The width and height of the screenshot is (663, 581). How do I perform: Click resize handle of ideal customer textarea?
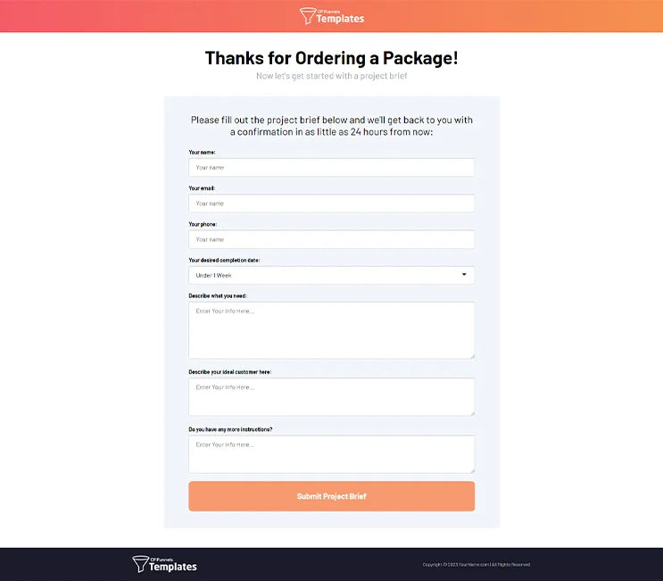click(471, 412)
